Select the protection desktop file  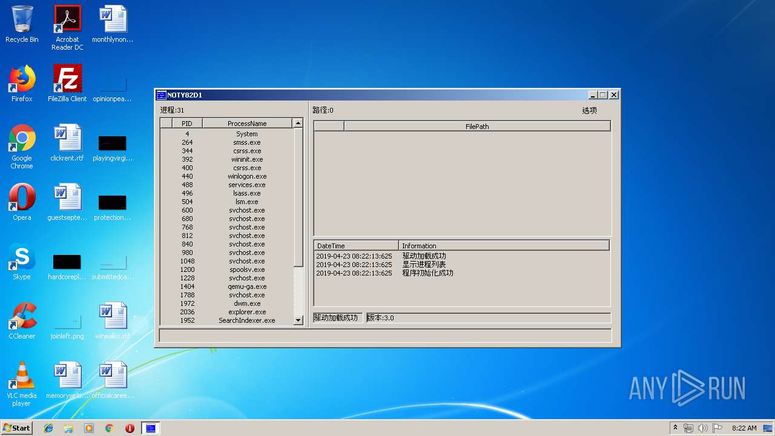point(113,208)
